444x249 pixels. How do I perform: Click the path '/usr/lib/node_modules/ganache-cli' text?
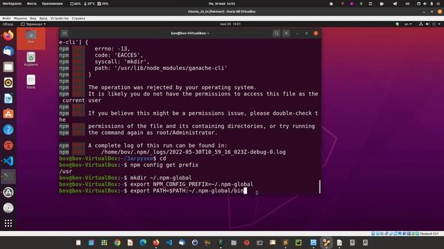(171, 68)
